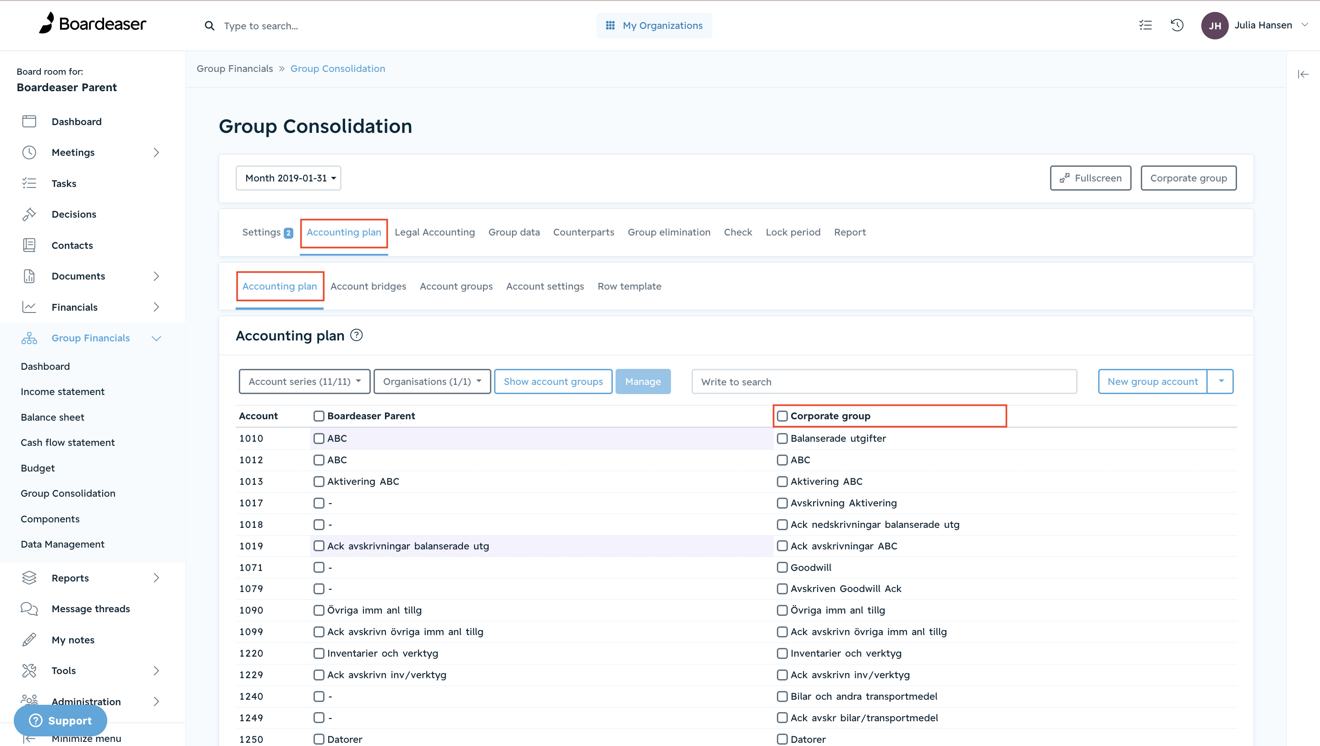Switch to the Group elimination tab
The image size is (1320, 746).
[x=669, y=232]
